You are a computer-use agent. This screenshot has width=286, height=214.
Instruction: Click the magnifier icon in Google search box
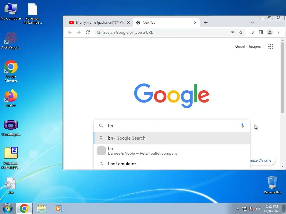(101, 126)
